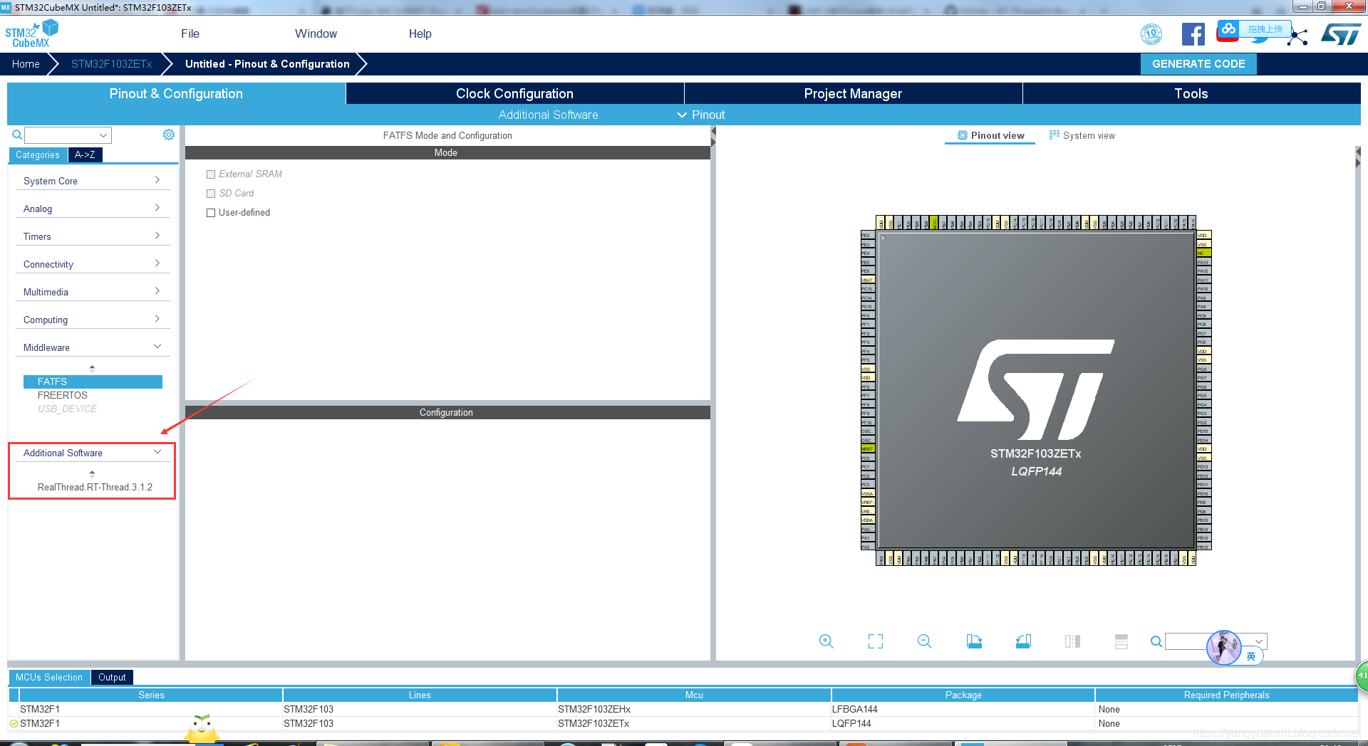The width and height of the screenshot is (1368, 746).
Task: Open the Help menu
Action: [420, 33]
